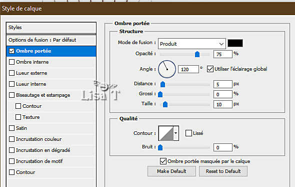The image size is (295, 187).
Task: Click the Taille slider handle
Action: 165,104
